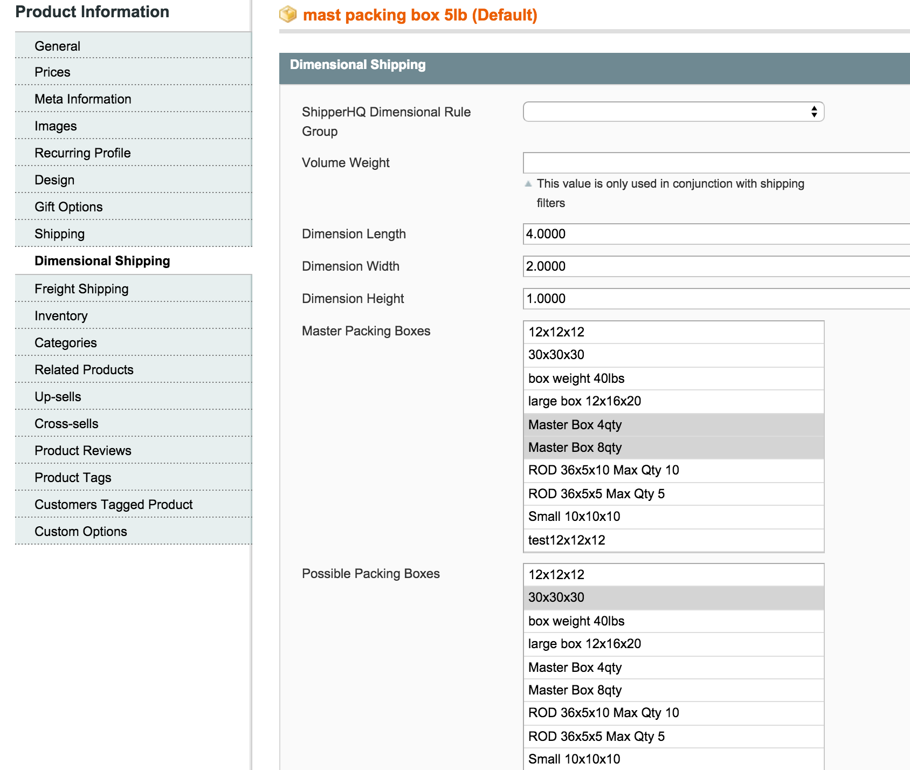Choose test12x12x12 in Master Packing Boxes
This screenshot has width=910, height=770.
[x=567, y=540]
